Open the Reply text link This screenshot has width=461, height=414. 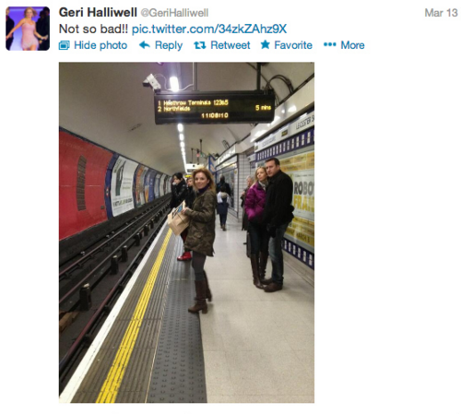pyautogui.click(x=169, y=45)
